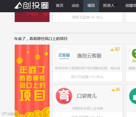Click the 创投圈 triangle logo icon
Screen dimensions: 136x117
(x=18, y=5)
